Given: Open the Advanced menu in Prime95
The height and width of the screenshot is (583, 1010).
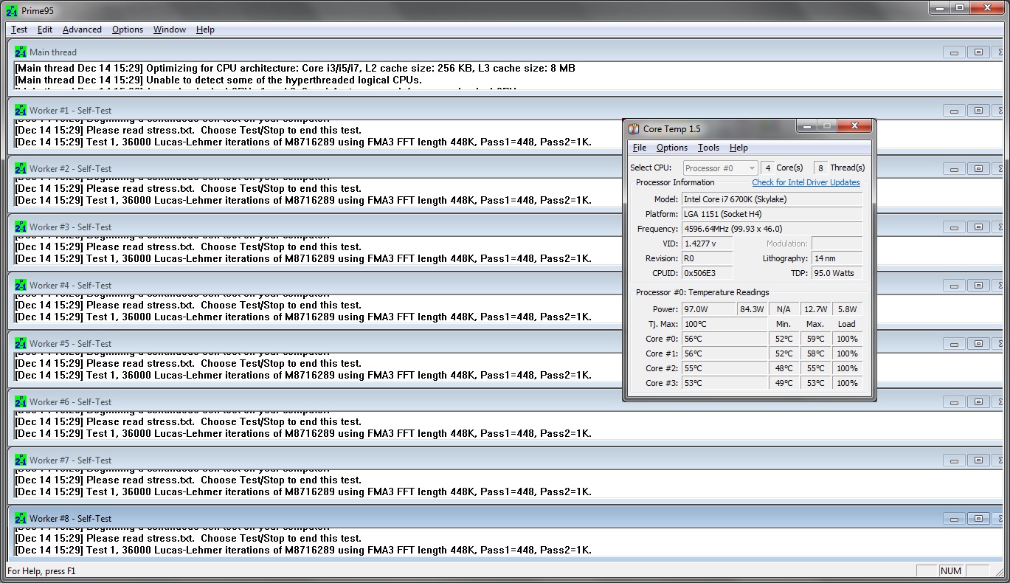Looking at the screenshot, I should click(82, 30).
